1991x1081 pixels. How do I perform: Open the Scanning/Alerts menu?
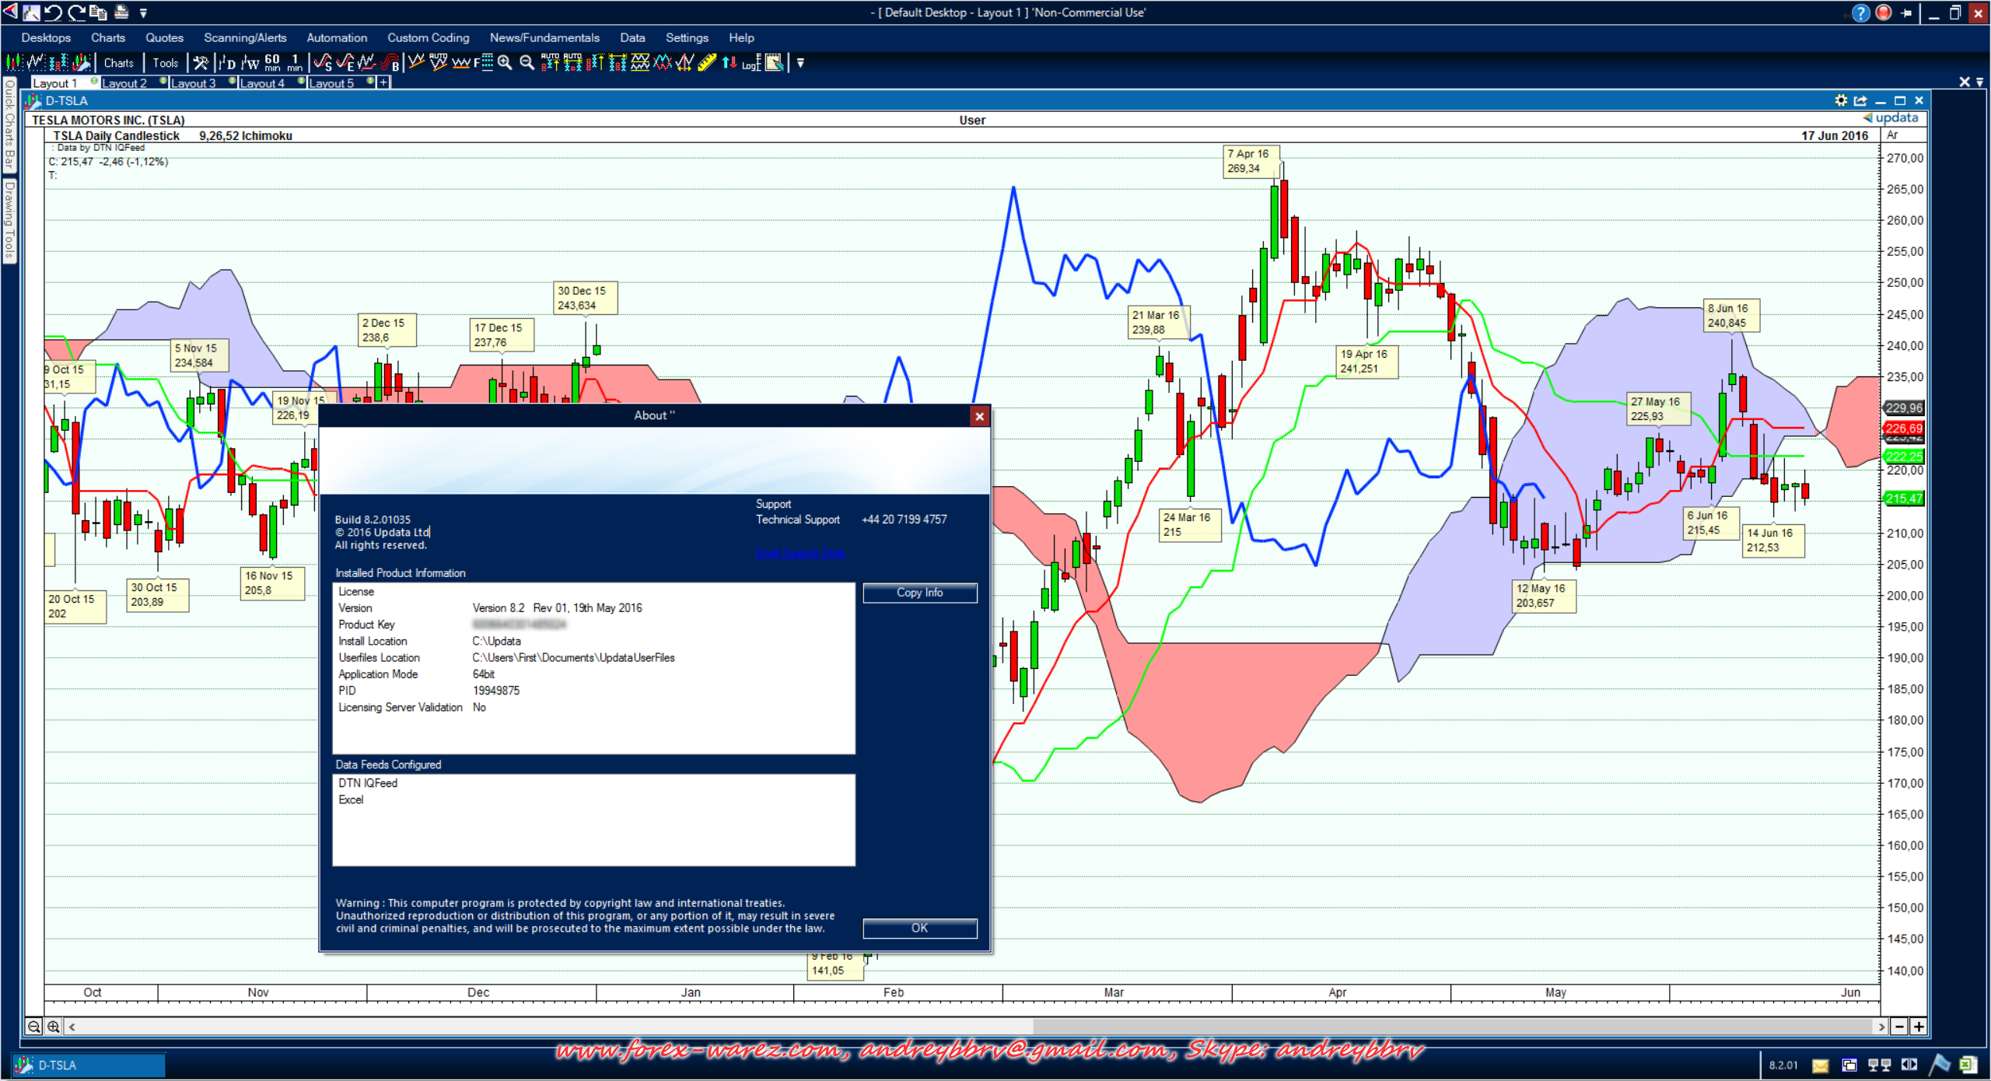(245, 37)
